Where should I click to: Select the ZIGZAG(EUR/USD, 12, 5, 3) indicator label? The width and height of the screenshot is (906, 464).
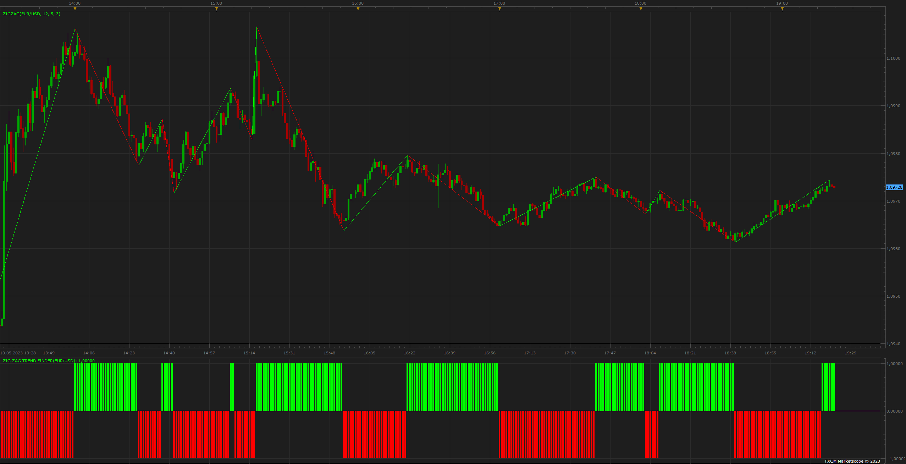click(32, 14)
